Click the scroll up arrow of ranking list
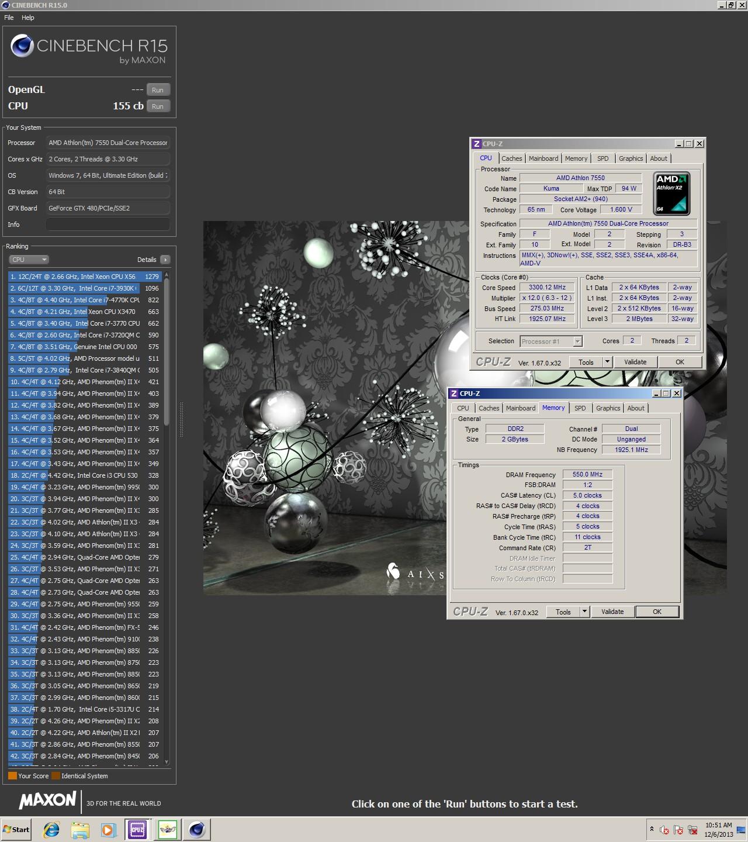The height and width of the screenshot is (842, 748). point(167,275)
